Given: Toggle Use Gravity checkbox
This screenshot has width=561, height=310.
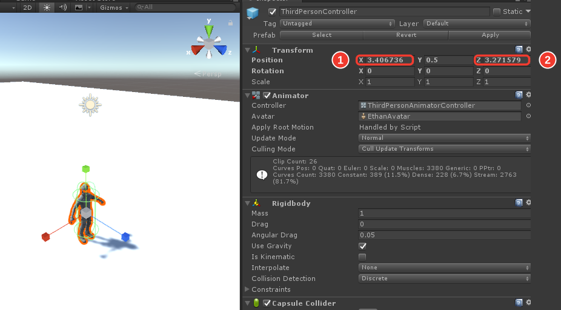Looking at the screenshot, I should click(362, 246).
